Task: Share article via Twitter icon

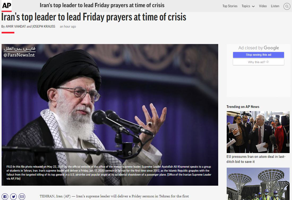Action: (x=14, y=197)
